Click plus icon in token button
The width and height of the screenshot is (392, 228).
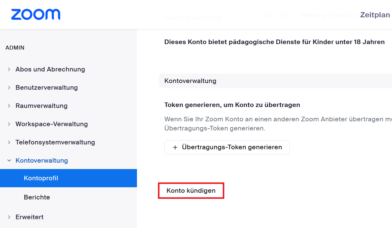[175, 147]
